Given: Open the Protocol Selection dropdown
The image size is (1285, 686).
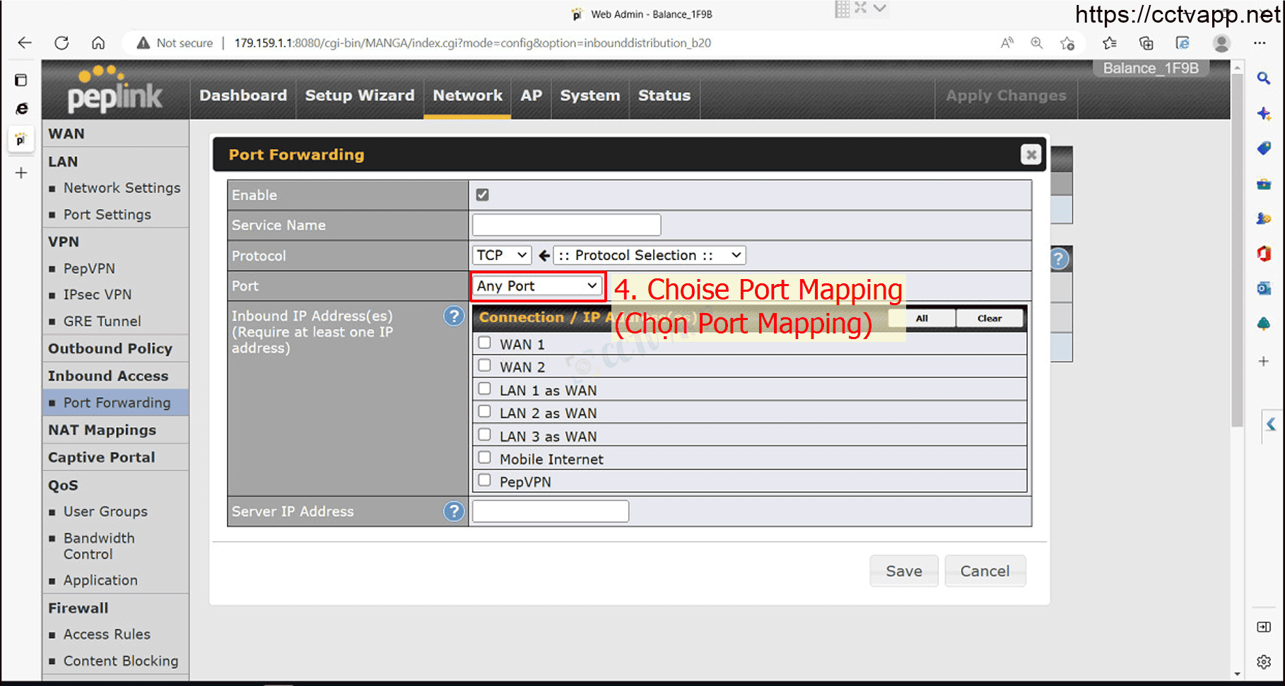Looking at the screenshot, I should pyautogui.click(x=649, y=255).
